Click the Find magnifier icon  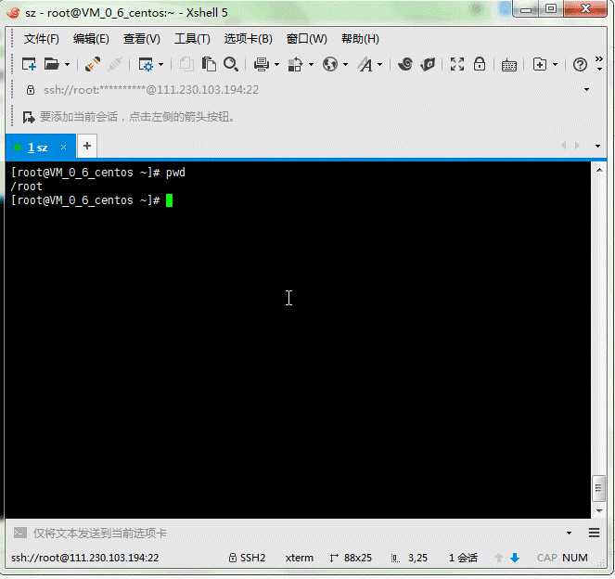pyautogui.click(x=231, y=64)
